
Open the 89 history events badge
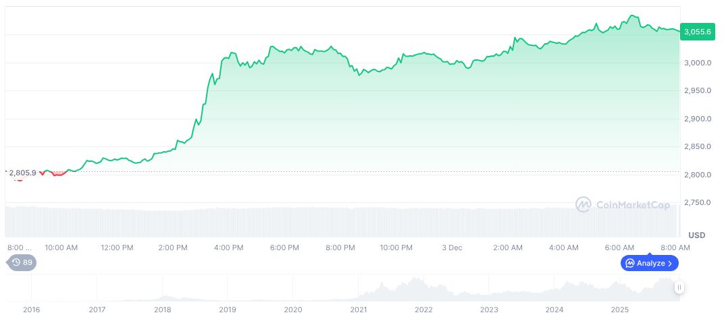pyautogui.click(x=22, y=262)
